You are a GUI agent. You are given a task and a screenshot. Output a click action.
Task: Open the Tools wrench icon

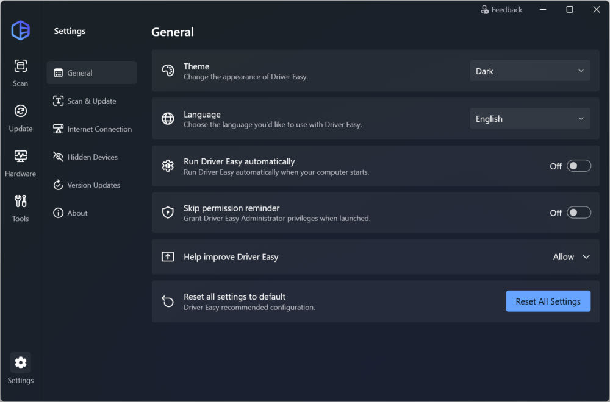(21, 202)
